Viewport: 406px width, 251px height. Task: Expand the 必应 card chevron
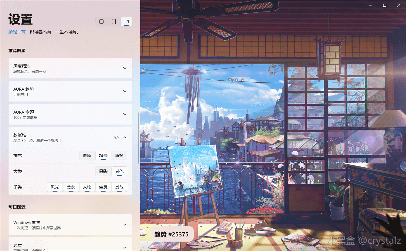click(x=125, y=247)
